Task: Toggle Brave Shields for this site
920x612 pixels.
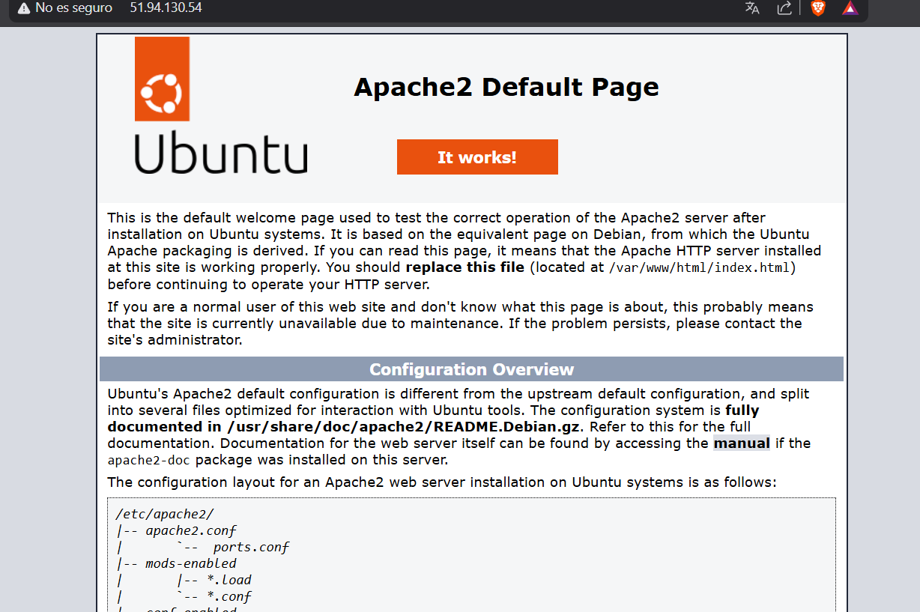Action: 817,8
